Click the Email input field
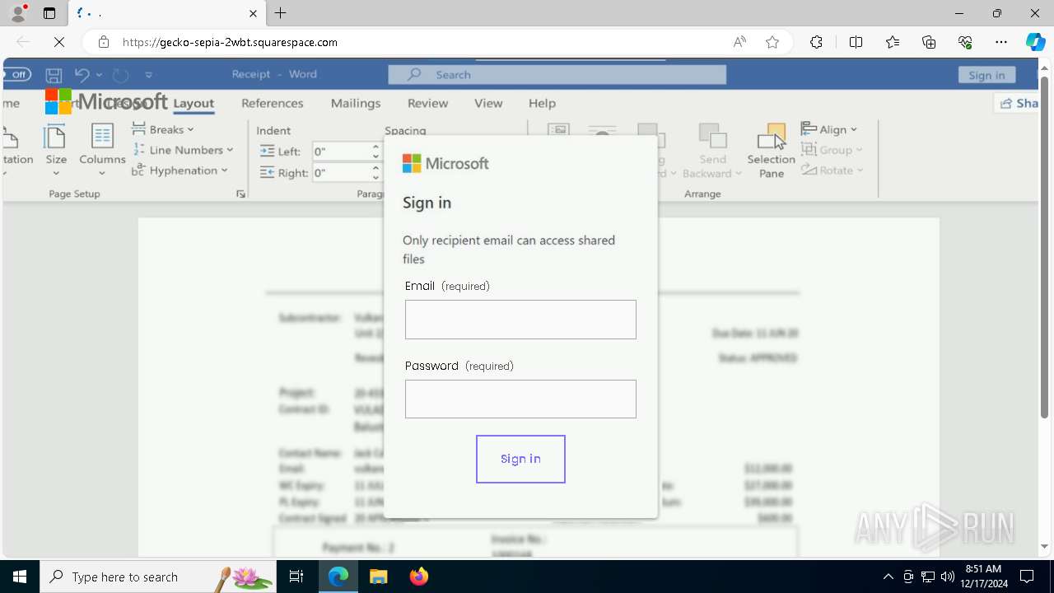 pyautogui.click(x=520, y=320)
